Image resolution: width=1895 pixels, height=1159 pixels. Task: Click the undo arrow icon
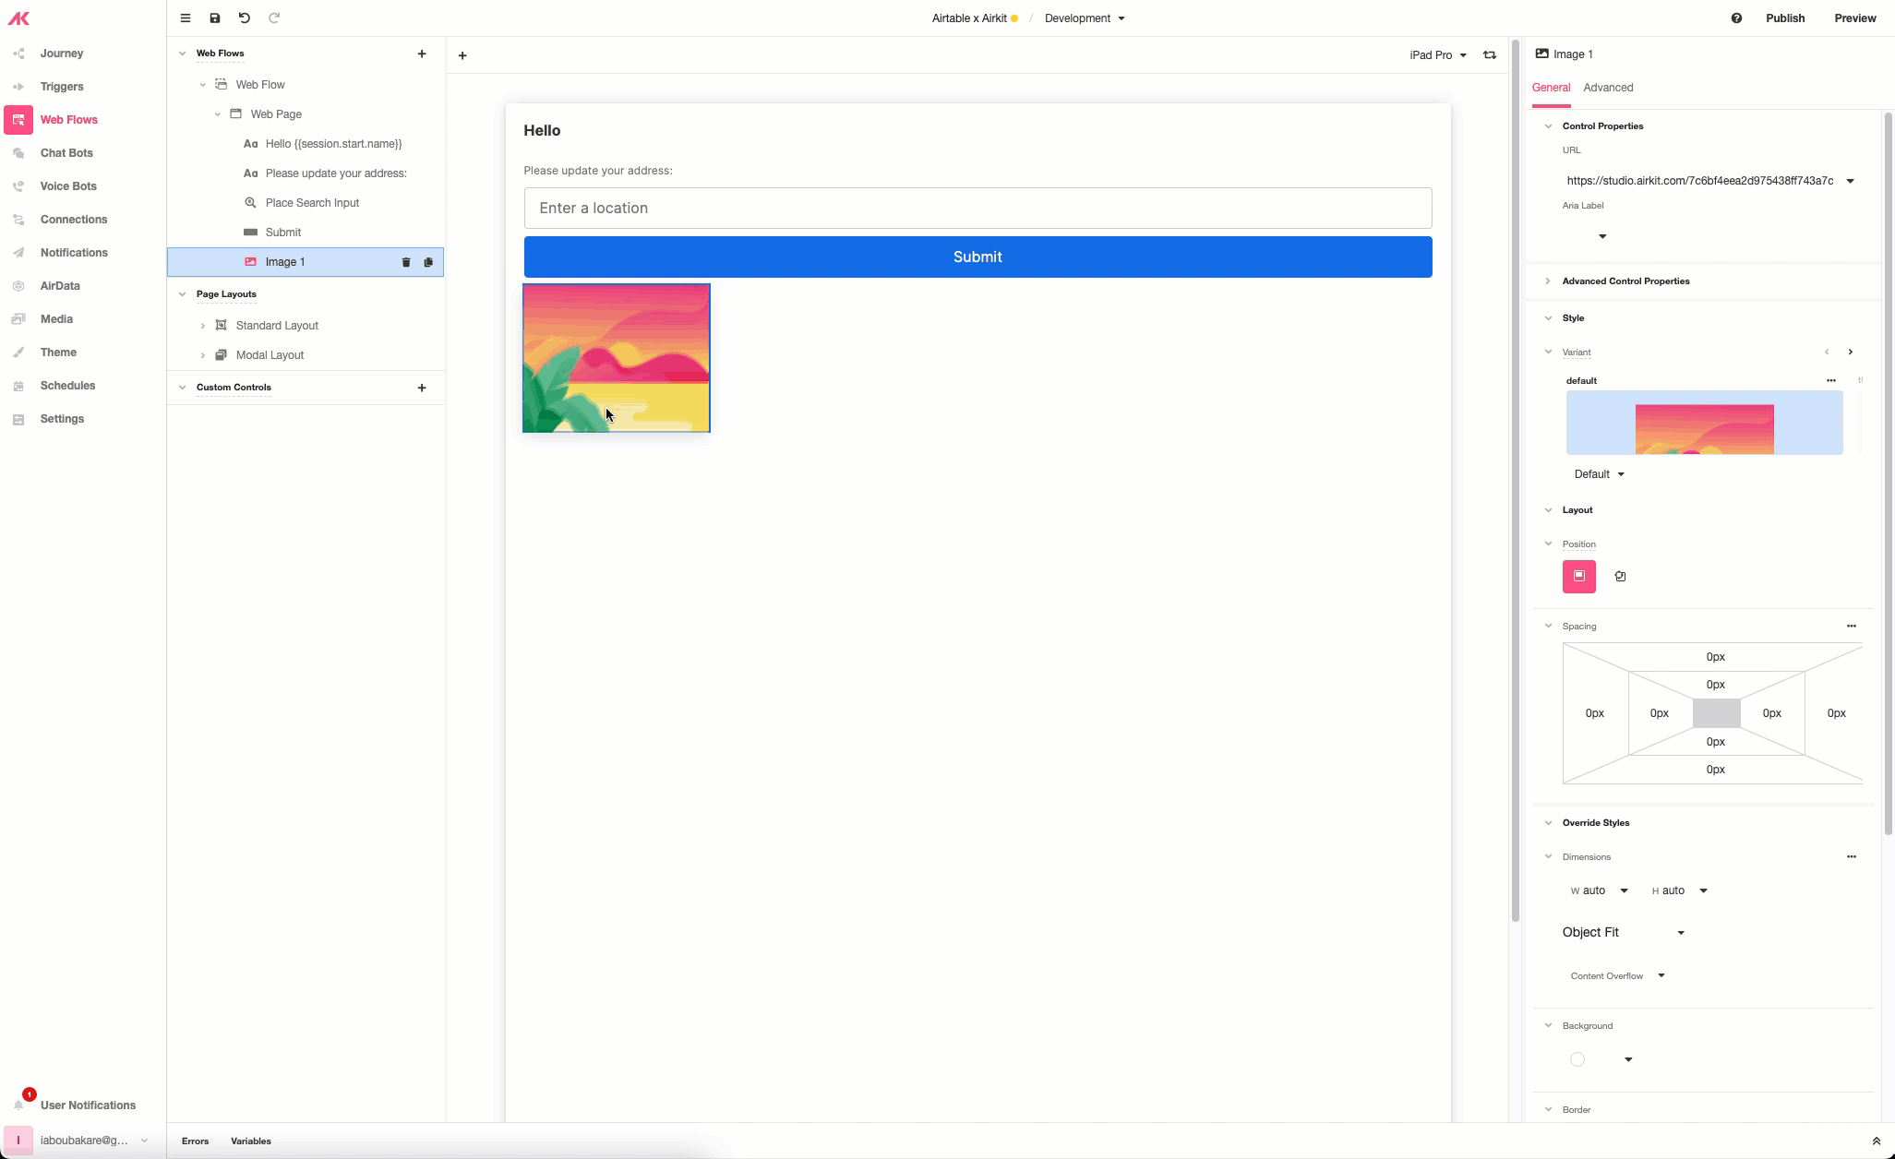coord(245,18)
